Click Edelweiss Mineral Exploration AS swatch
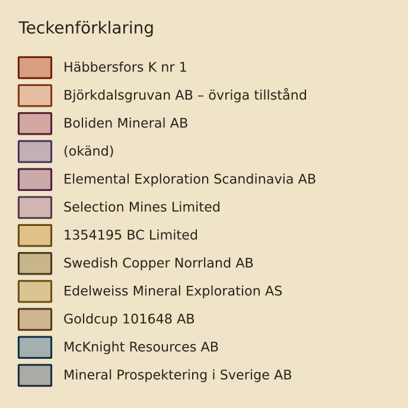Image resolution: width=408 pixels, height=408 pixels. [35, 291]
